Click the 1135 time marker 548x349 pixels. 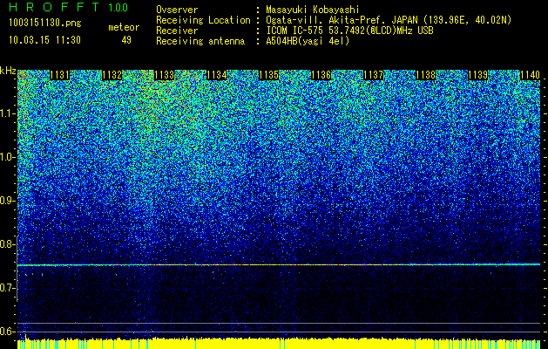[268, 75]
